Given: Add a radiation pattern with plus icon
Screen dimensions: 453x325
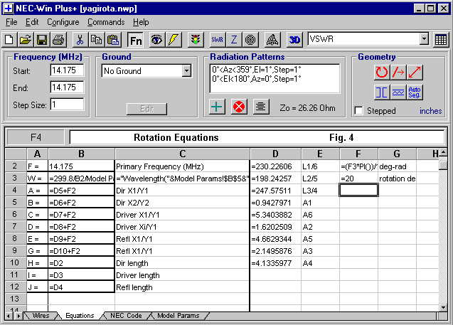Looking at the screenshot, I should 218,107.
